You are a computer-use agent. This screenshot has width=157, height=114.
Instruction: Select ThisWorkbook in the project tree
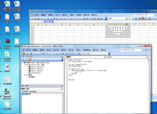(x=36, y=73)
